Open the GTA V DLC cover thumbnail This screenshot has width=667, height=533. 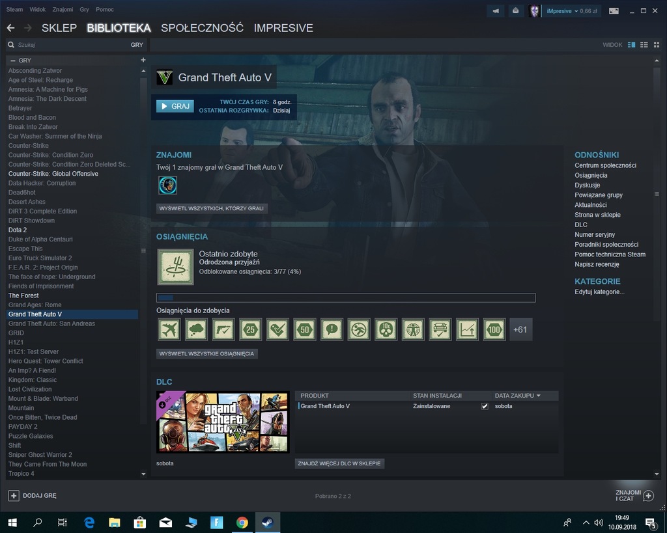(223, 422)
